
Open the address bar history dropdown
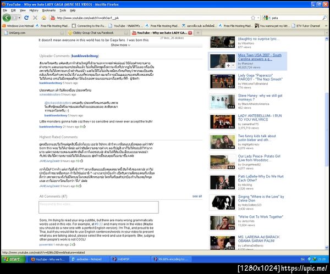258,18
